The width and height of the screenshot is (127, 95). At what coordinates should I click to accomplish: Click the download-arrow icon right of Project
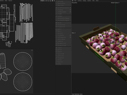click(54, 1)
